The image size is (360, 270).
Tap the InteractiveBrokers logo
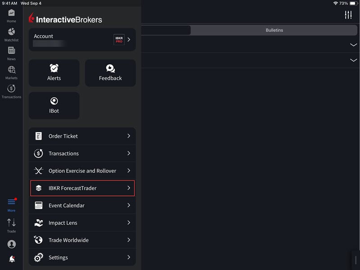tap(65, 18)
